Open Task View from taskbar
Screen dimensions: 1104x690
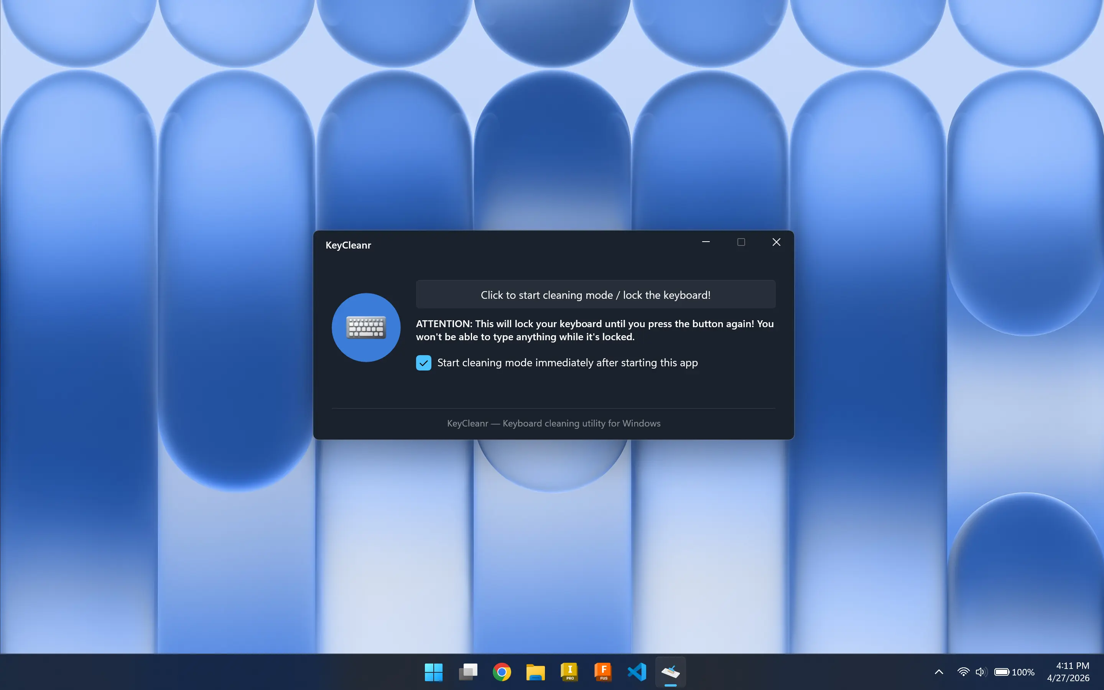[467, 672]
